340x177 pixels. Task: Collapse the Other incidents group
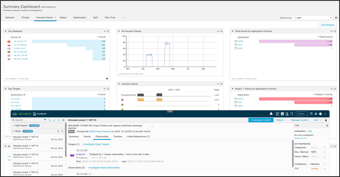click(13, 131)
